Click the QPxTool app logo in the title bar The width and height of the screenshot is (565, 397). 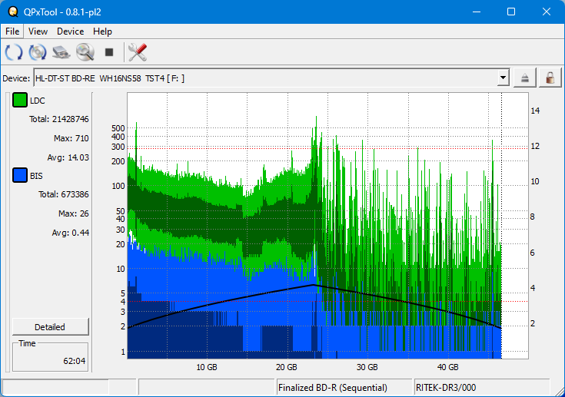[13, 12]
